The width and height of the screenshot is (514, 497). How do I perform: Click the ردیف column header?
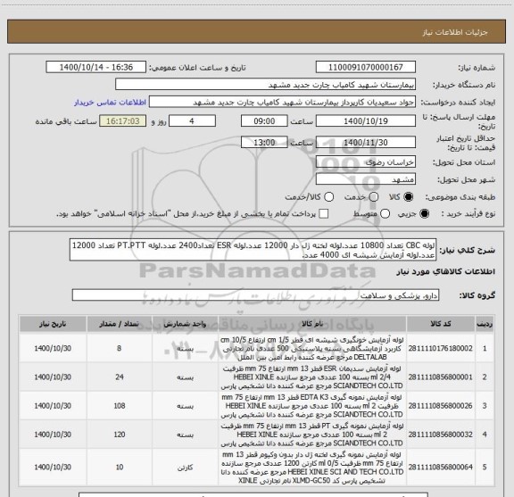tap(485, 324)
